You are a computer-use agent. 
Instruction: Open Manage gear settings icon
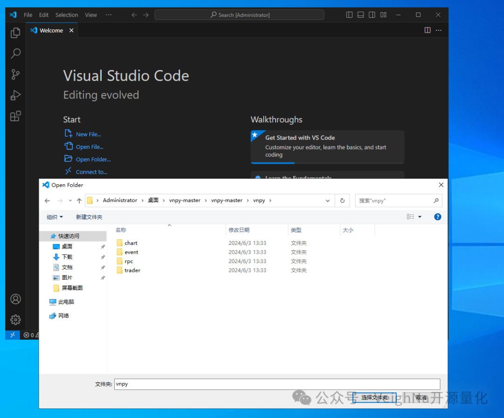pos(15,320)
